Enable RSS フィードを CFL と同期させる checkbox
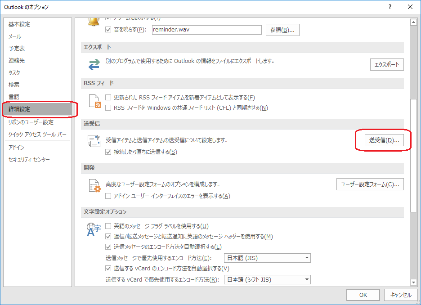This screenshot has width=421, height=305. point(108,108)
